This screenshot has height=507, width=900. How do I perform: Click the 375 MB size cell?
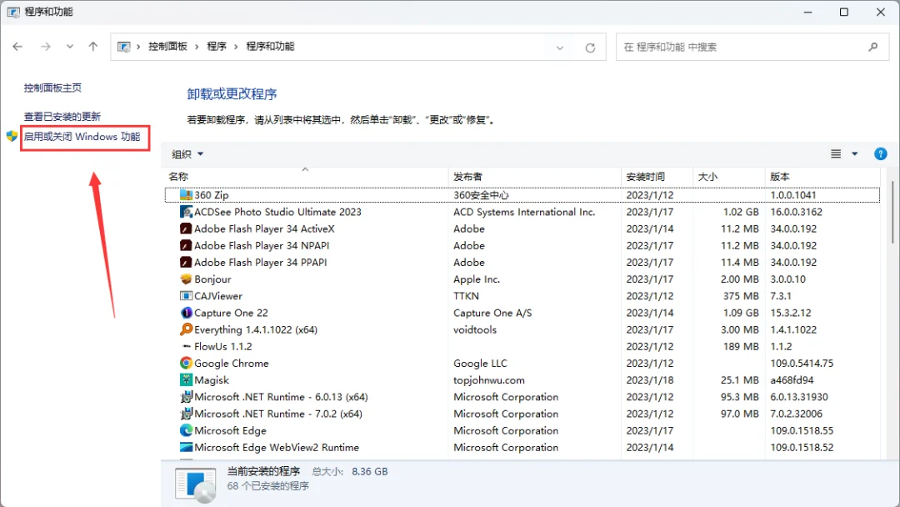click(x=741, y=296)
